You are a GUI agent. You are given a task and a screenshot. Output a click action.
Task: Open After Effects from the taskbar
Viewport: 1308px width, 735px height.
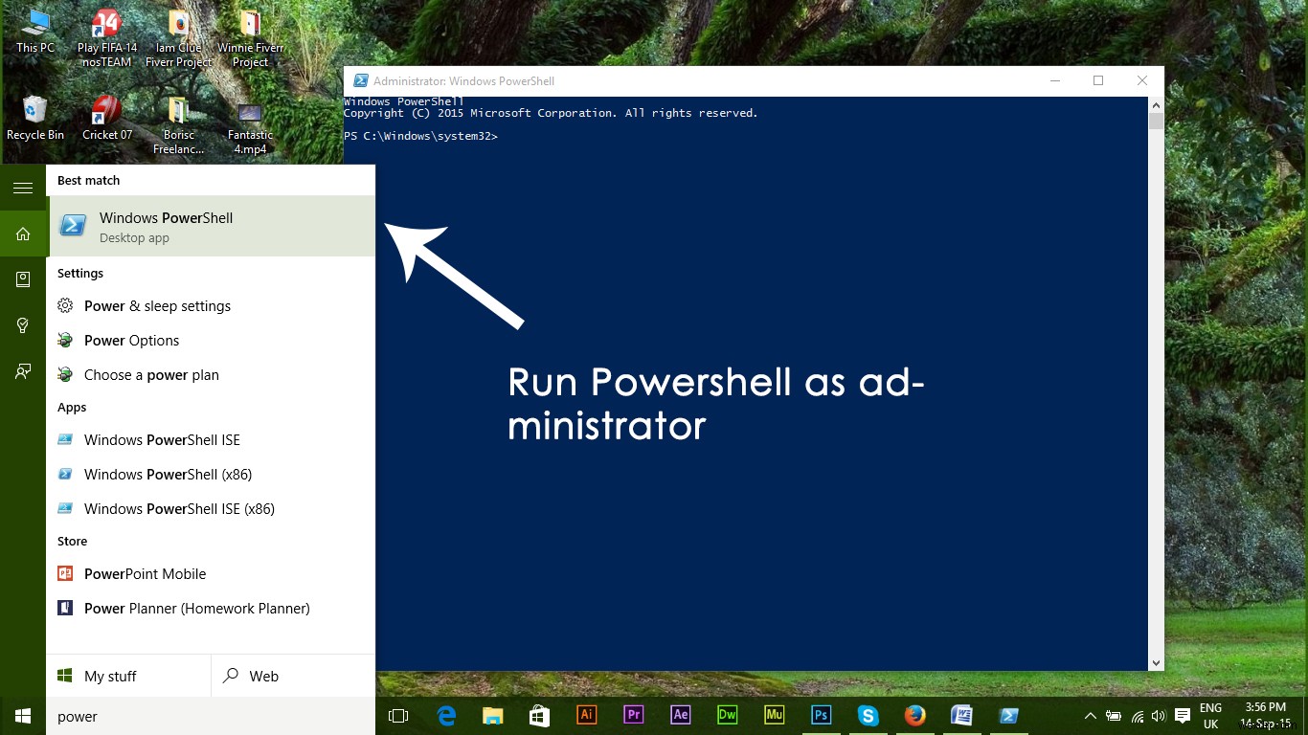tap(680, 715)
